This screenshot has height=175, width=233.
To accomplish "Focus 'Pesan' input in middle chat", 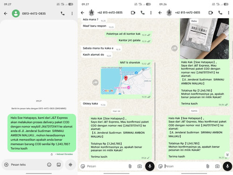I will coord(107,166).
